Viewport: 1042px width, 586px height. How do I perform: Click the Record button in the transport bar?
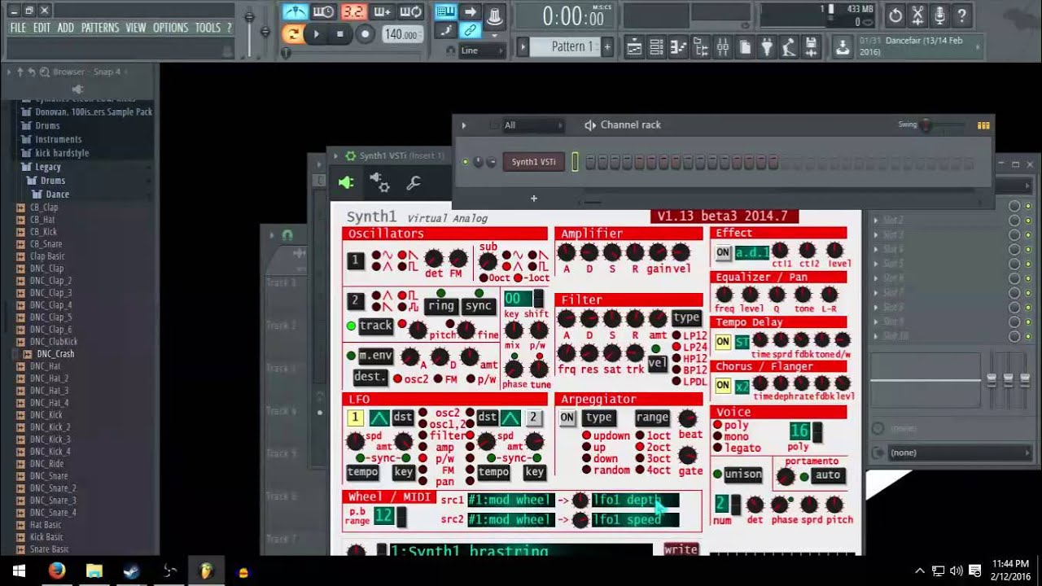coord(366,34)
